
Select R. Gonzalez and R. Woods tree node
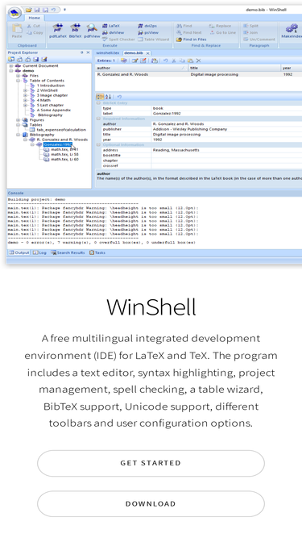coord(62,140)
